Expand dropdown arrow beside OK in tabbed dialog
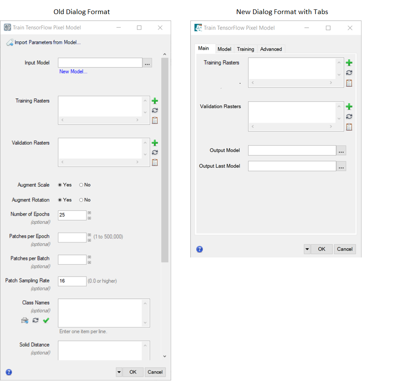 pos(307,249)
